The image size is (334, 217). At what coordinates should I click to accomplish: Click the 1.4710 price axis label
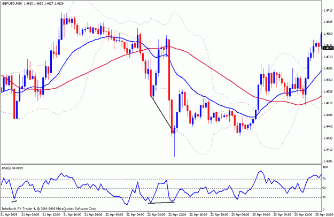click(328, 10)
